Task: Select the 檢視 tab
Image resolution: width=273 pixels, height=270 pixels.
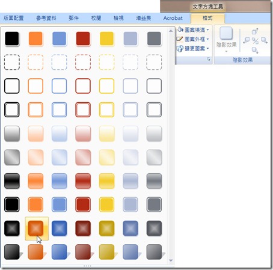Action: coord(118,18)
